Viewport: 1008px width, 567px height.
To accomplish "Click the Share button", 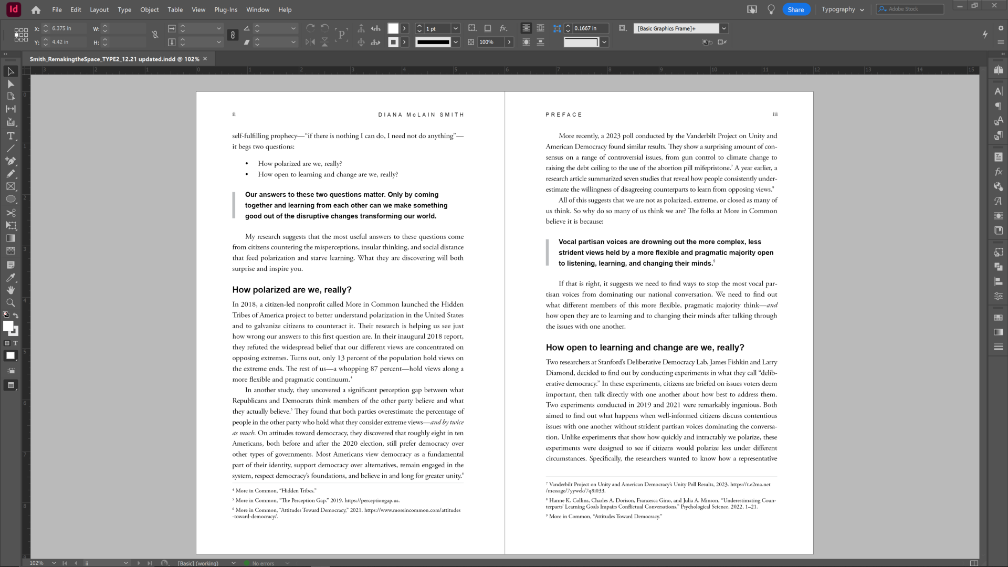I will click(x=796, y=9).
